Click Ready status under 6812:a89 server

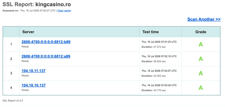tap(25, 61)
